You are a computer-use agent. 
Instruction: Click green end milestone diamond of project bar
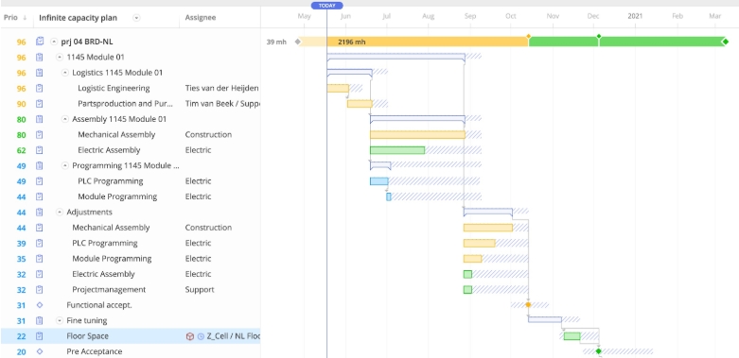coord(726,43)
